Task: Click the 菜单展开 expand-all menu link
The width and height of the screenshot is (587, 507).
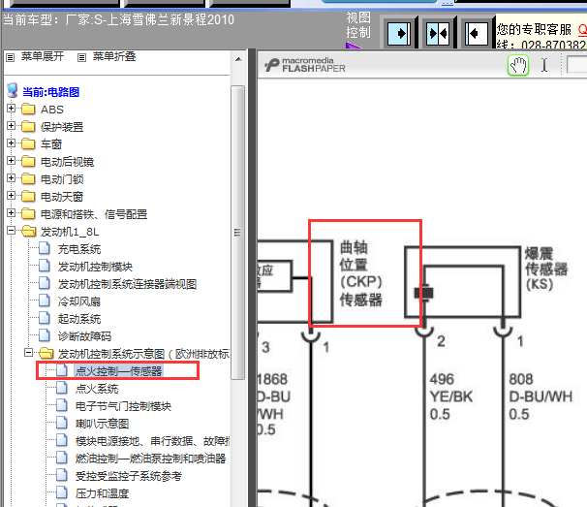Action: click(x=43, y=56)
